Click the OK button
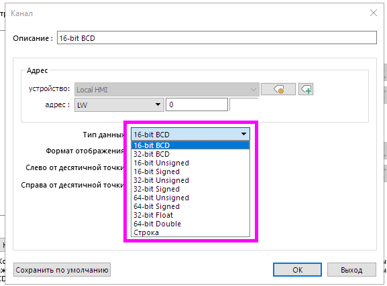The height and width of the screenshot is (286, 387). coord(297,270)
